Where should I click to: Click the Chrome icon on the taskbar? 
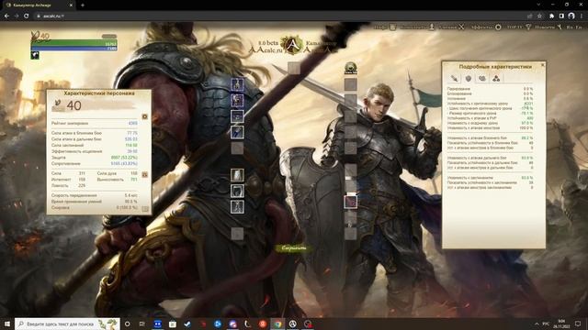277,324
